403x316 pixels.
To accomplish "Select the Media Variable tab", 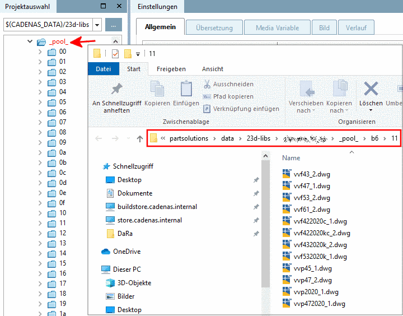I will pos(277,27).
